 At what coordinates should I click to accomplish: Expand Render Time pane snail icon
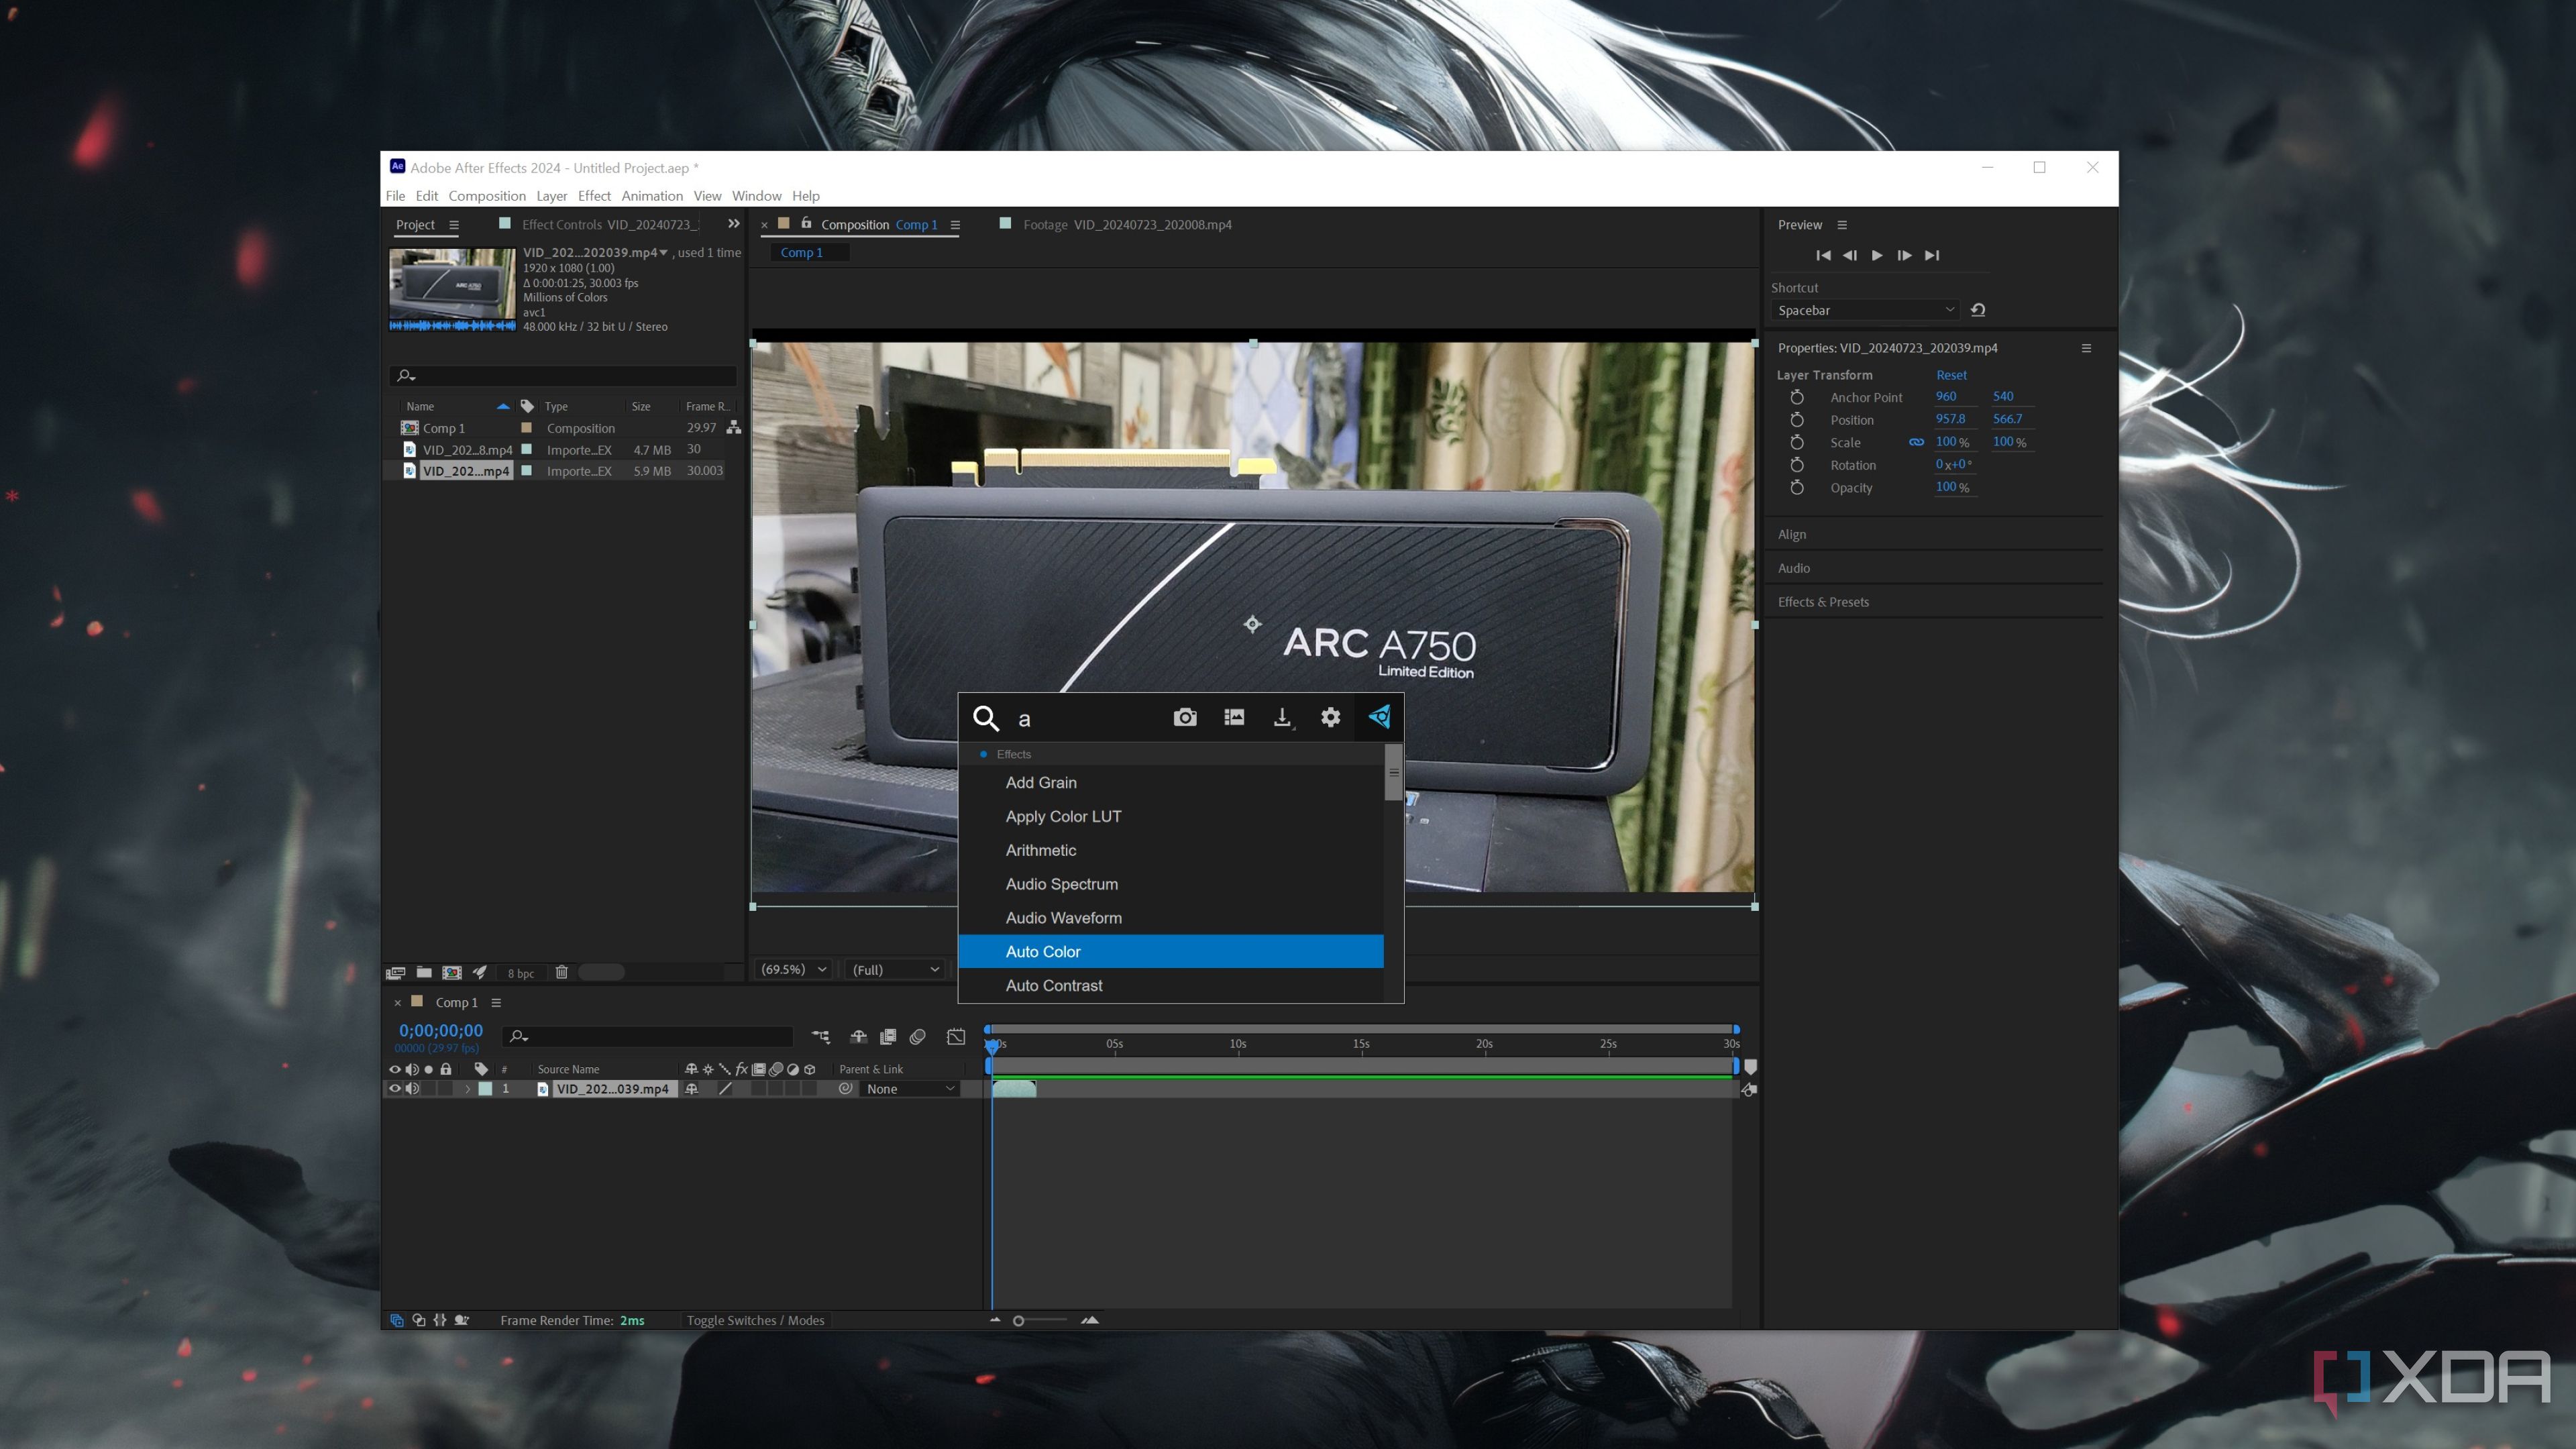462,1320
